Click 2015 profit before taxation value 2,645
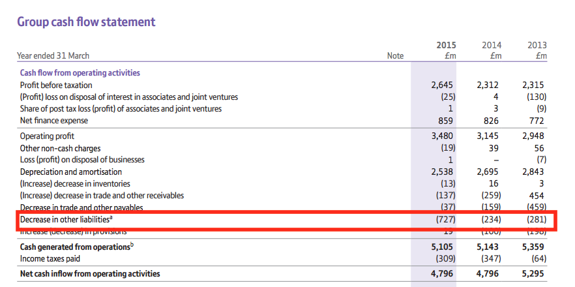Screen dimensions: 575x287 click(x=443, y=85)
